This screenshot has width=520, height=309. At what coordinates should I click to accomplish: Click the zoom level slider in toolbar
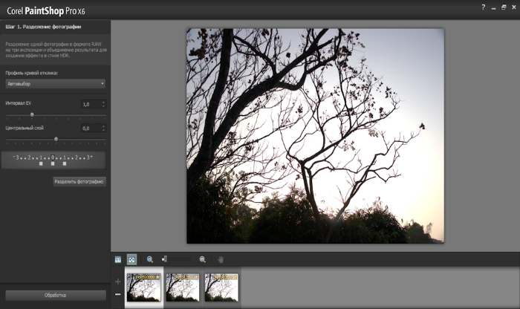click(x=177, y=259)
